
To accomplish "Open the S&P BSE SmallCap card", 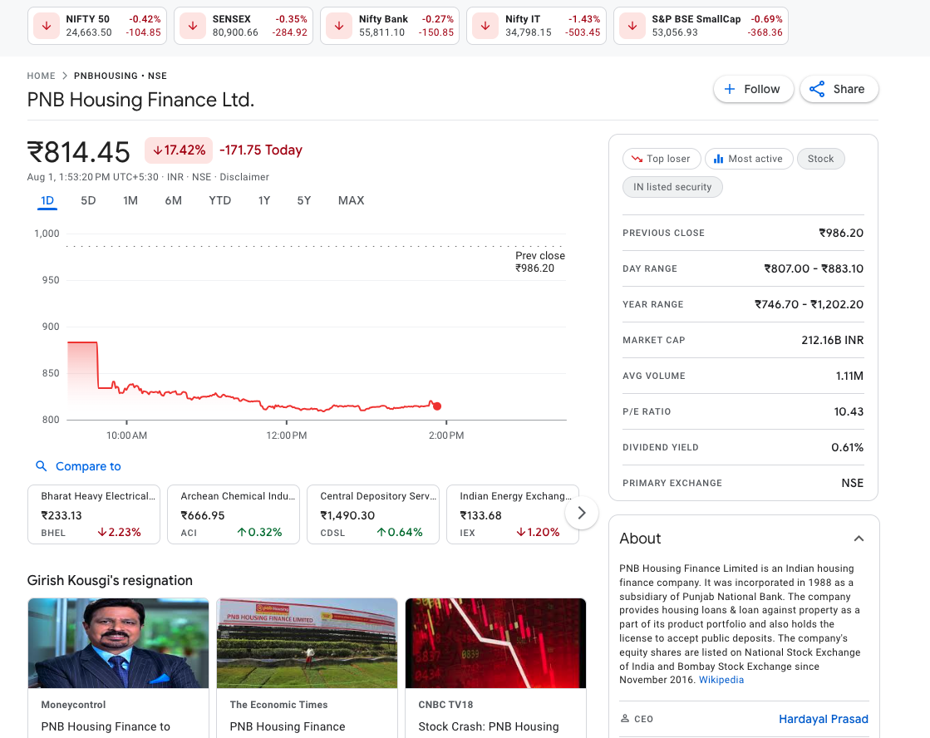I will (701, 26).
